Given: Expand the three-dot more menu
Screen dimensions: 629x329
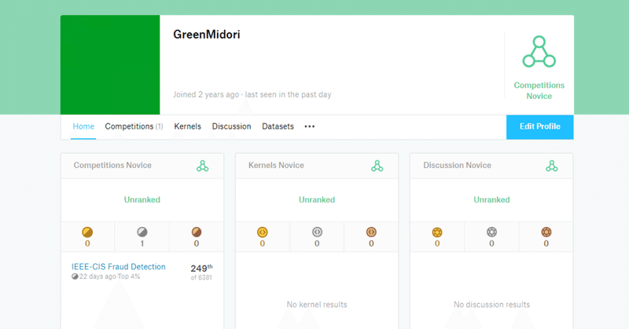Looking at the screenshot, I should pos(309,126).
